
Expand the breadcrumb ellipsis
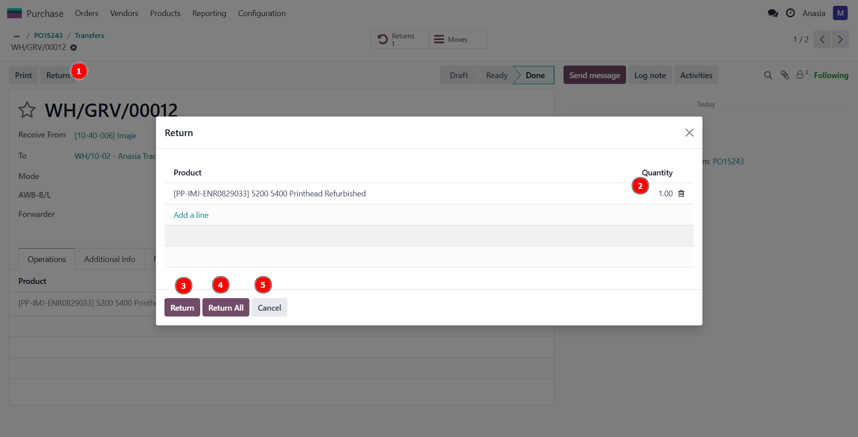click(x=17, y=36)
